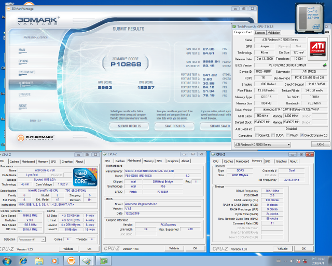Open Caches tab in the Memory CPU-Z window

click(x=228, y=162)
